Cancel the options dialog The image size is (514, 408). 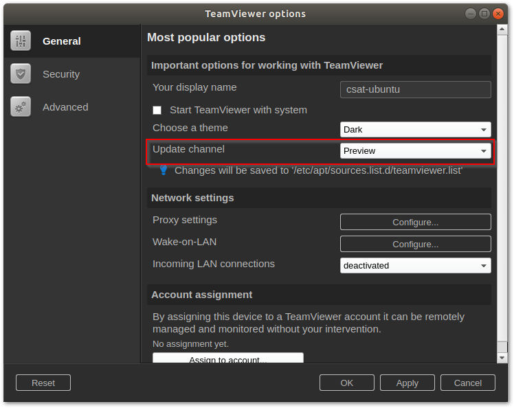pos(468,383)
